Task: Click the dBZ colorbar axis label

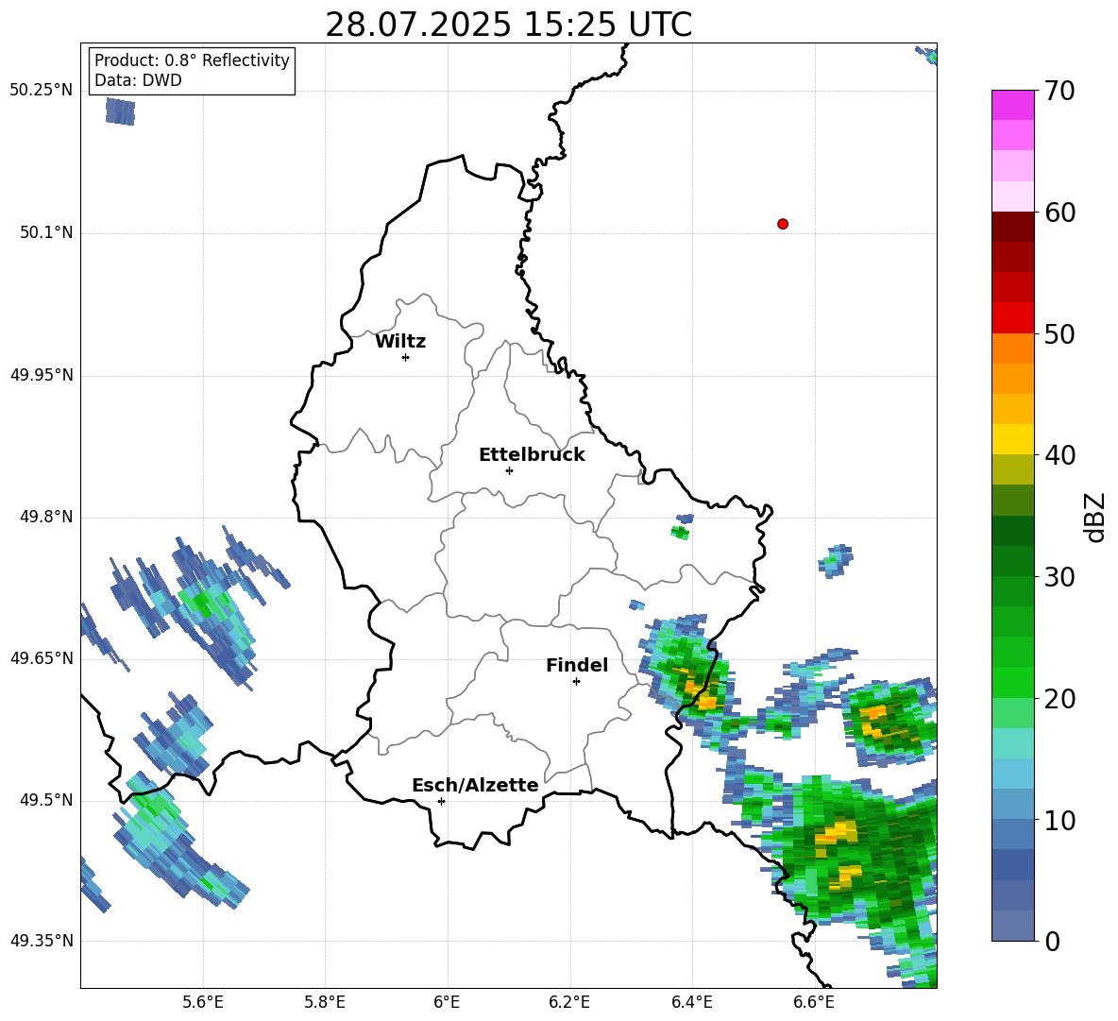Action: pyautogui.click(x=1095, y=517)
